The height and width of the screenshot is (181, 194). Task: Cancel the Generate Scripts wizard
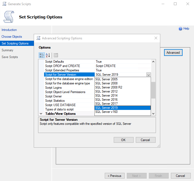tap(181, 176)
